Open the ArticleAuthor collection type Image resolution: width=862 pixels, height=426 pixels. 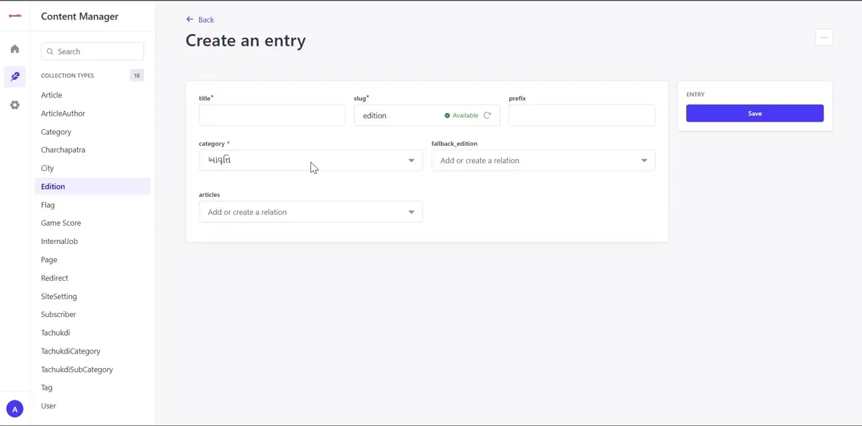coord(63,114)
